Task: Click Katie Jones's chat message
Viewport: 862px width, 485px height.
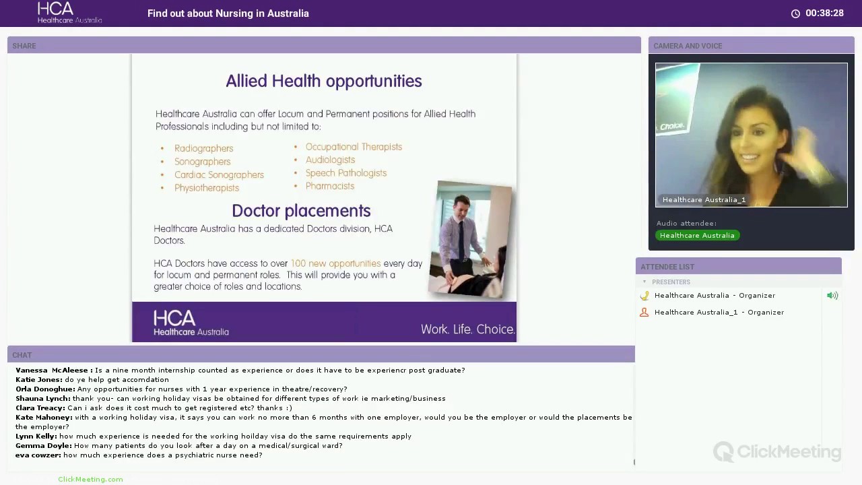Action: click(92, 380)
